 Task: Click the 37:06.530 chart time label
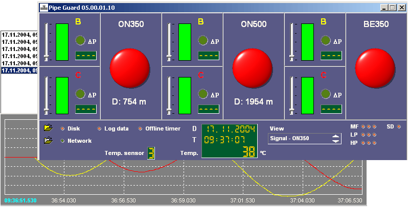(350, 200)
